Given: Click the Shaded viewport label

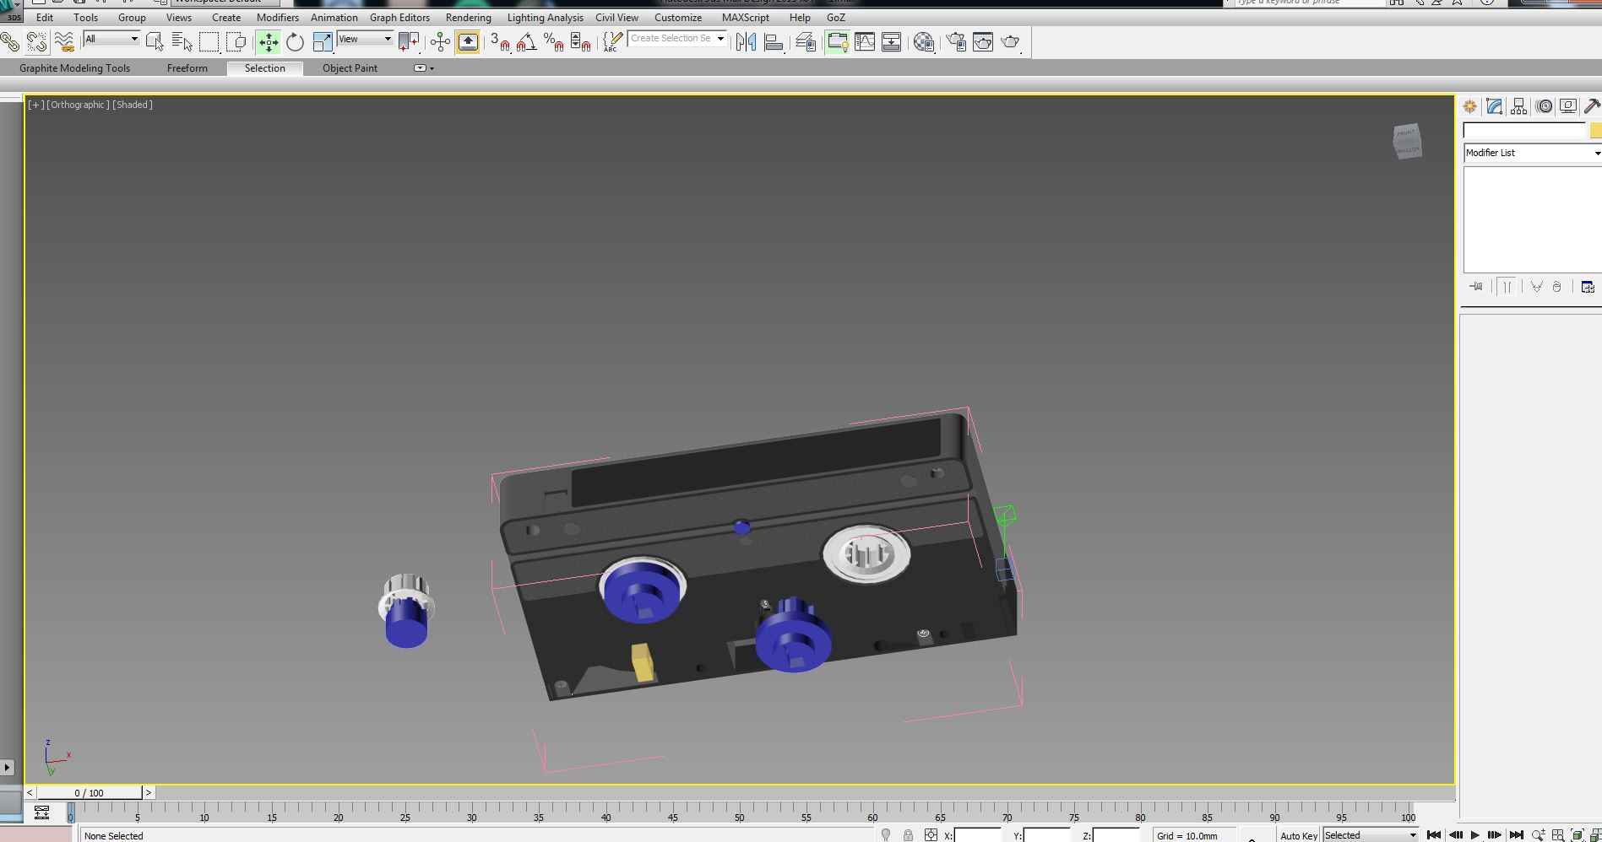Looking at the screenshot, I should click(133, 105).
